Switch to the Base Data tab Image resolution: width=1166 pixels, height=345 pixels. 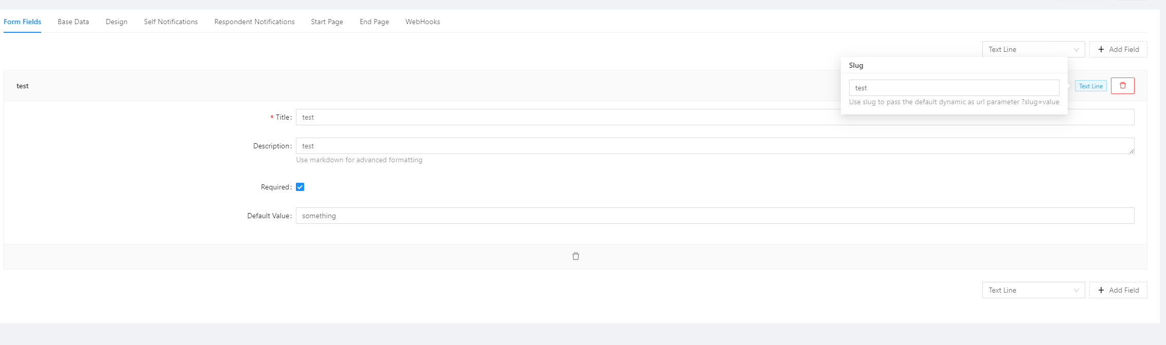pyautogui.click(x=73, y=22)
